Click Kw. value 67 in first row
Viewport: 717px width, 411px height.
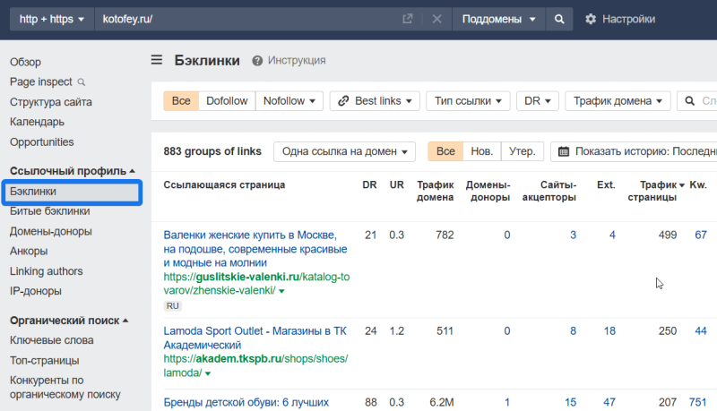[701, 235]
